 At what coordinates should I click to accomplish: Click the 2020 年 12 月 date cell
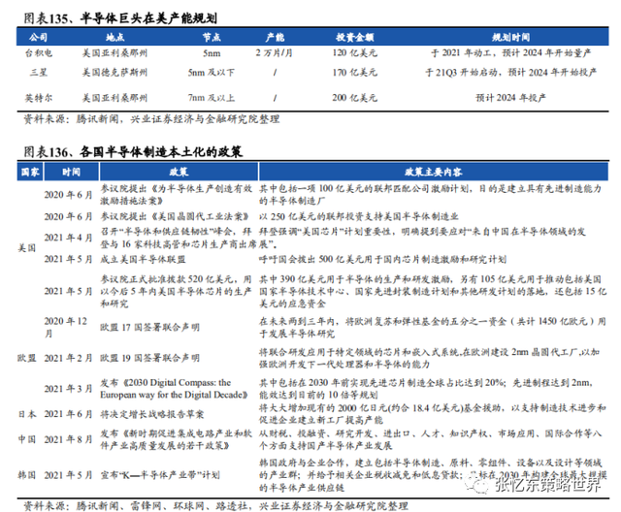coord(66,327)
